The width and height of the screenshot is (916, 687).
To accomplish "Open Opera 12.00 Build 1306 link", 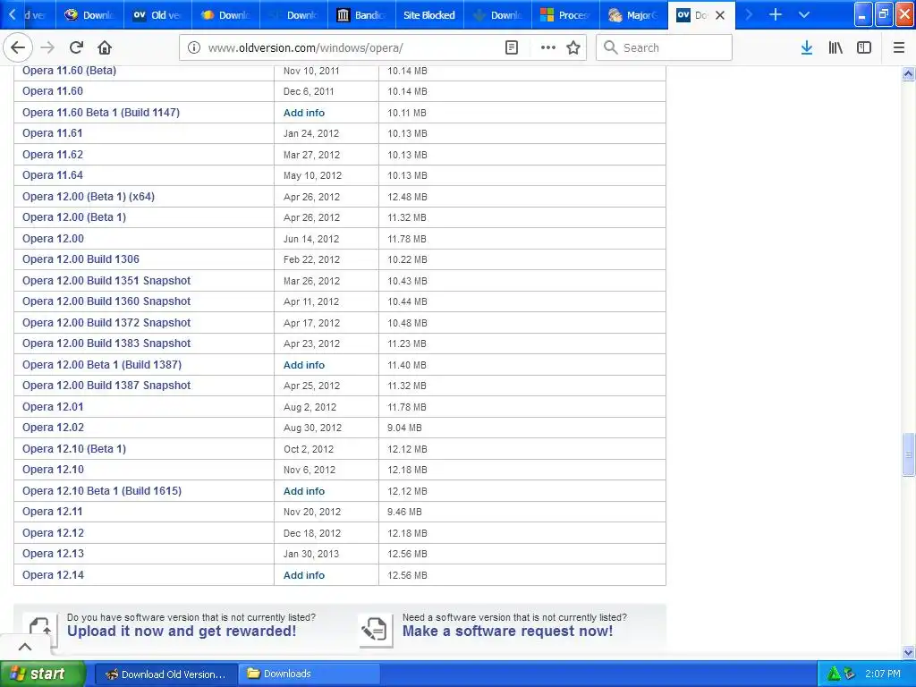I will pyautogui.click(x=81, y=259).
